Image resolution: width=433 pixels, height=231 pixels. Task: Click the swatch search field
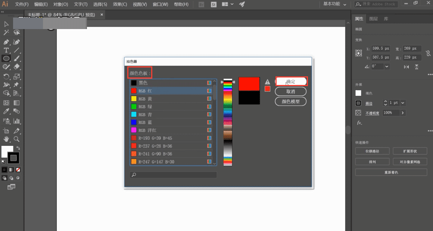coord(173,175)
